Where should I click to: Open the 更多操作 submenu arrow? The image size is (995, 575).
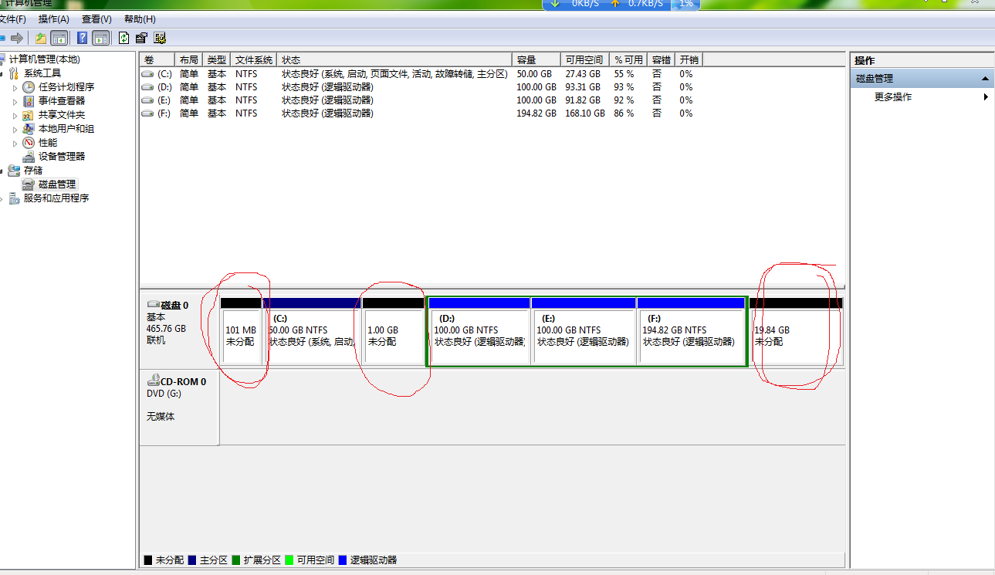click(986, 97)
